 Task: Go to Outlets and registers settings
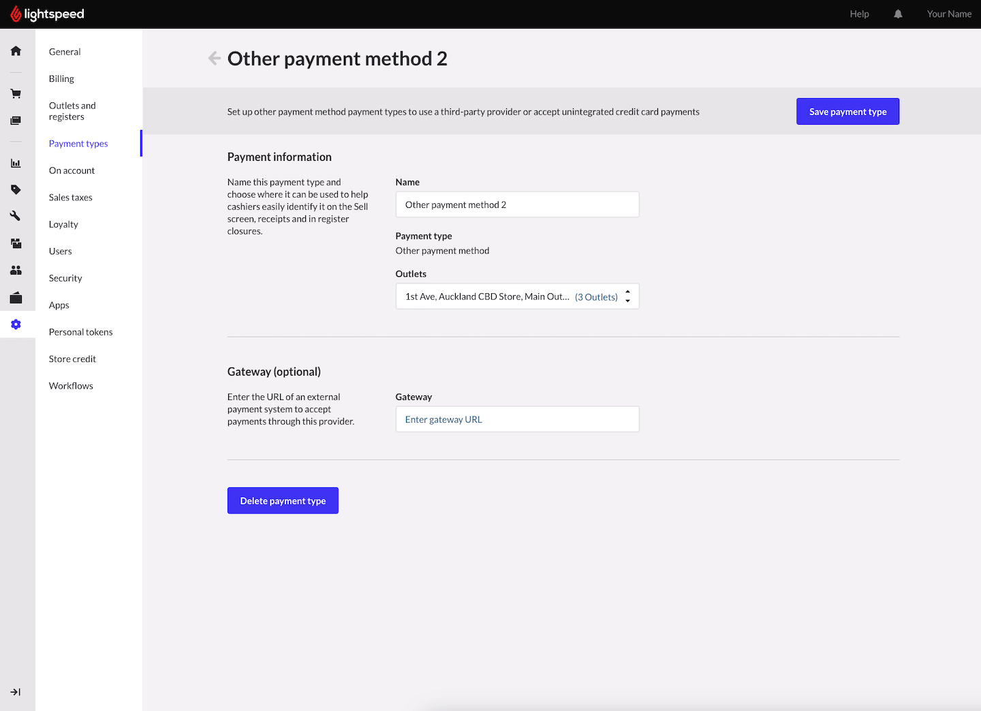72,111
